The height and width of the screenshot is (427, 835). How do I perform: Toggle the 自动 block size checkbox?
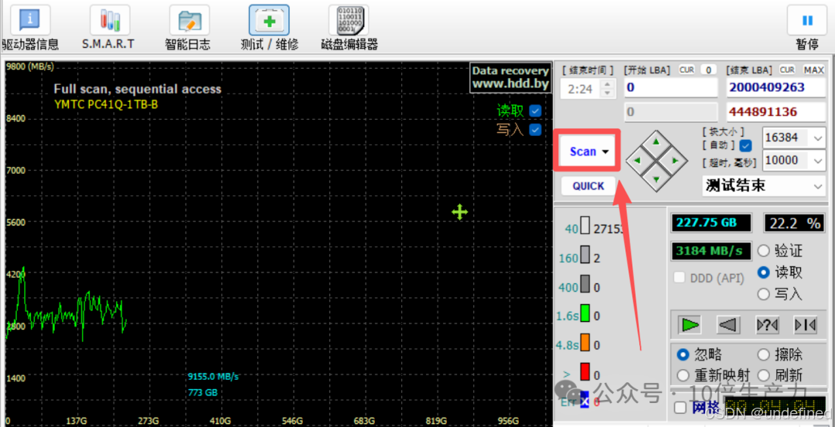(x=746, y=145)
